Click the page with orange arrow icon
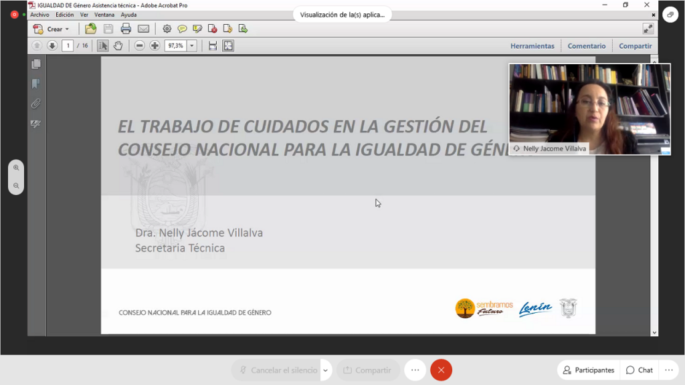 tap(228, 29)
